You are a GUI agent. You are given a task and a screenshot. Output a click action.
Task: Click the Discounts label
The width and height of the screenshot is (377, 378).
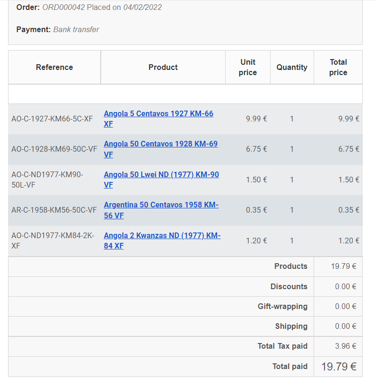click(289, 286)
